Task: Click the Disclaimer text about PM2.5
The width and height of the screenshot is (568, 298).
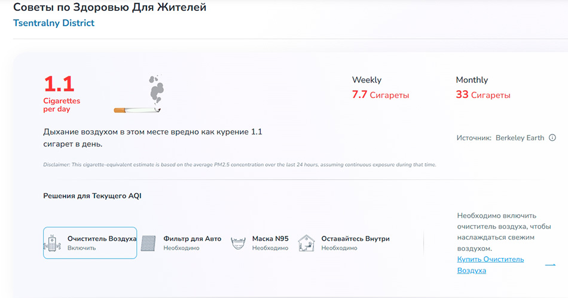Action: click(239, 165)
